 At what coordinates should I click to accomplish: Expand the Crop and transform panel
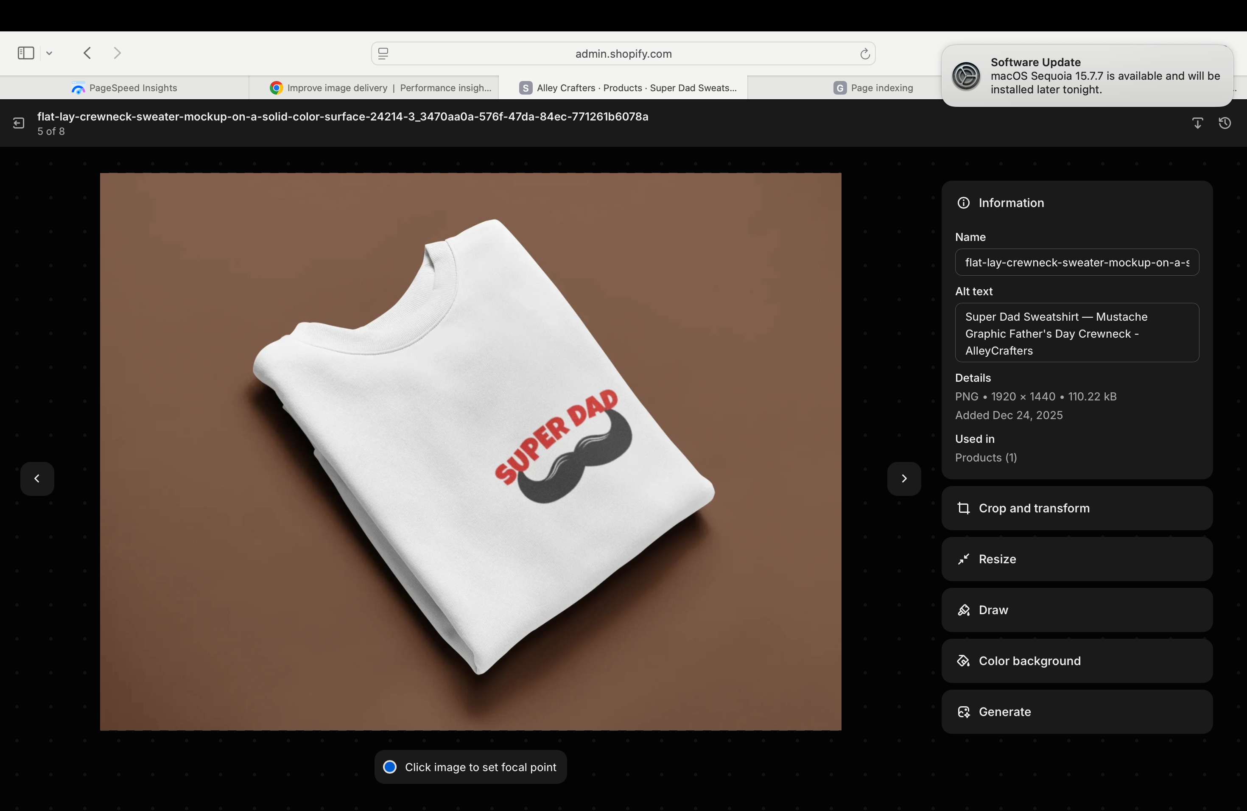1077,508
